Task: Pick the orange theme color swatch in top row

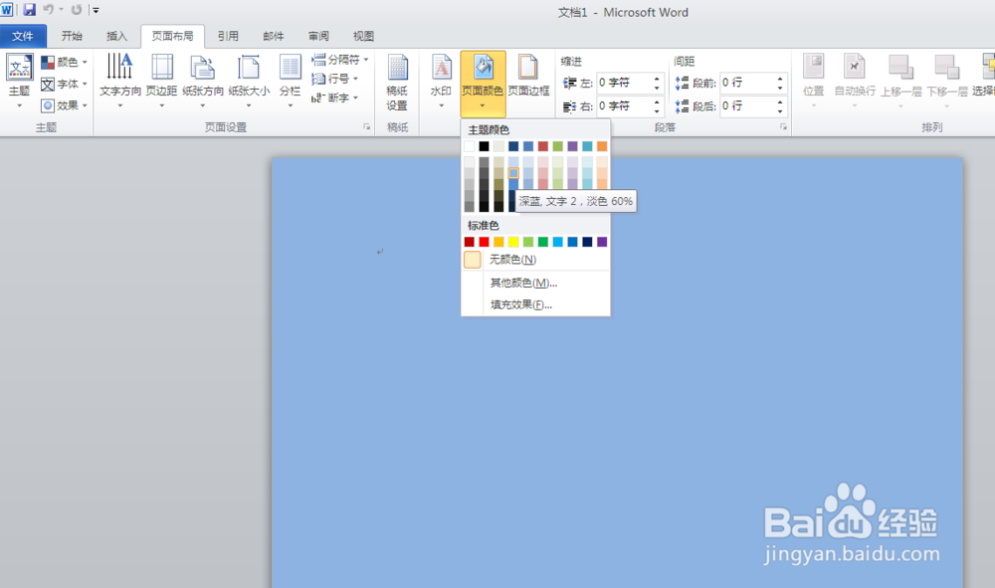Action: (x=602, y=146)
